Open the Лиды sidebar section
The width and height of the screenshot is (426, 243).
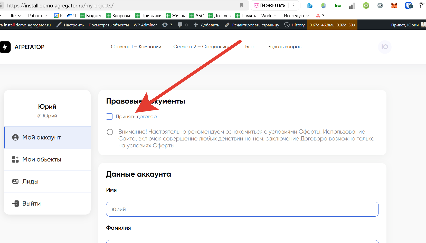pos(30,181)
